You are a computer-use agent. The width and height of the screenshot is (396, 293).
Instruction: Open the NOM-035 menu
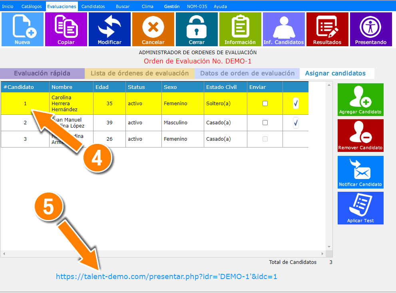click(197, 6)
